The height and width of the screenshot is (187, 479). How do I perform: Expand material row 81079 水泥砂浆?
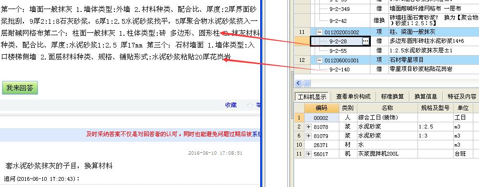pyautogui.click(x=308, y=136)
